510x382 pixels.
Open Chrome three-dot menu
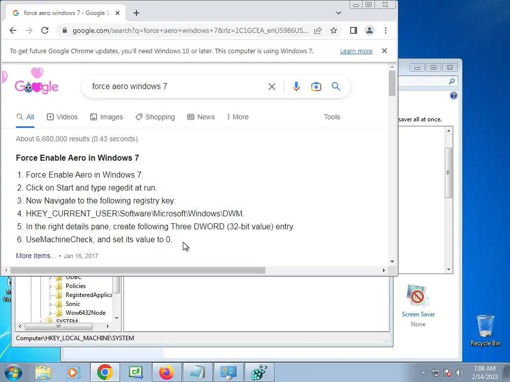point(386,30)
